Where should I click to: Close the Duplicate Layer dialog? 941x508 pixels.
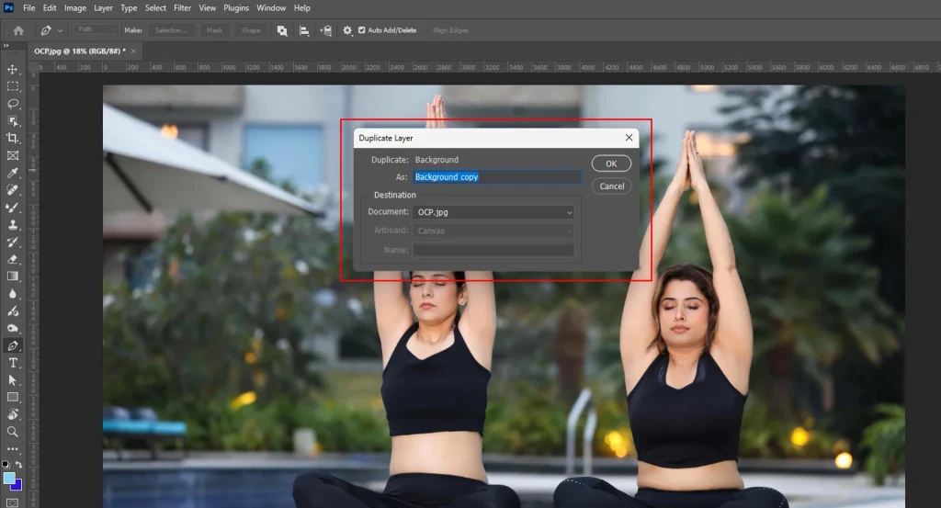tap(629, 138)
